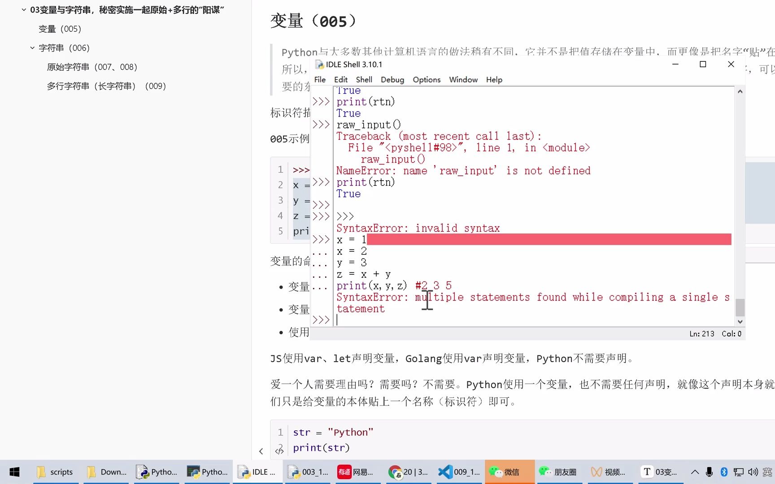Image resolution: width=775 pixels, height=484 pixels.
Task: Click IDLE scrollbar down arrow
Action: pos(740,321)
